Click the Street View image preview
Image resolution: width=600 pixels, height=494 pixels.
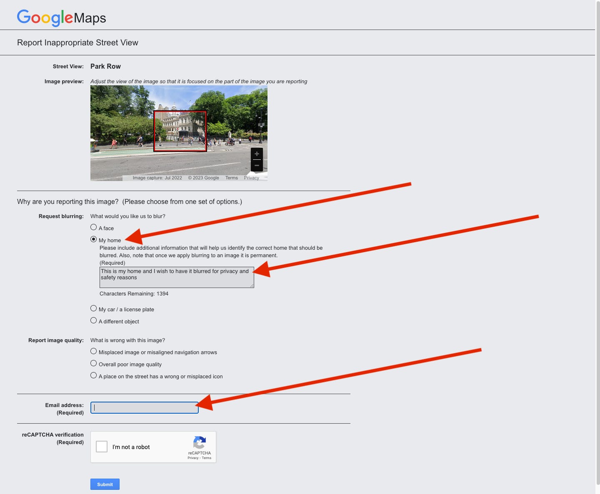[x=179, y=133]
